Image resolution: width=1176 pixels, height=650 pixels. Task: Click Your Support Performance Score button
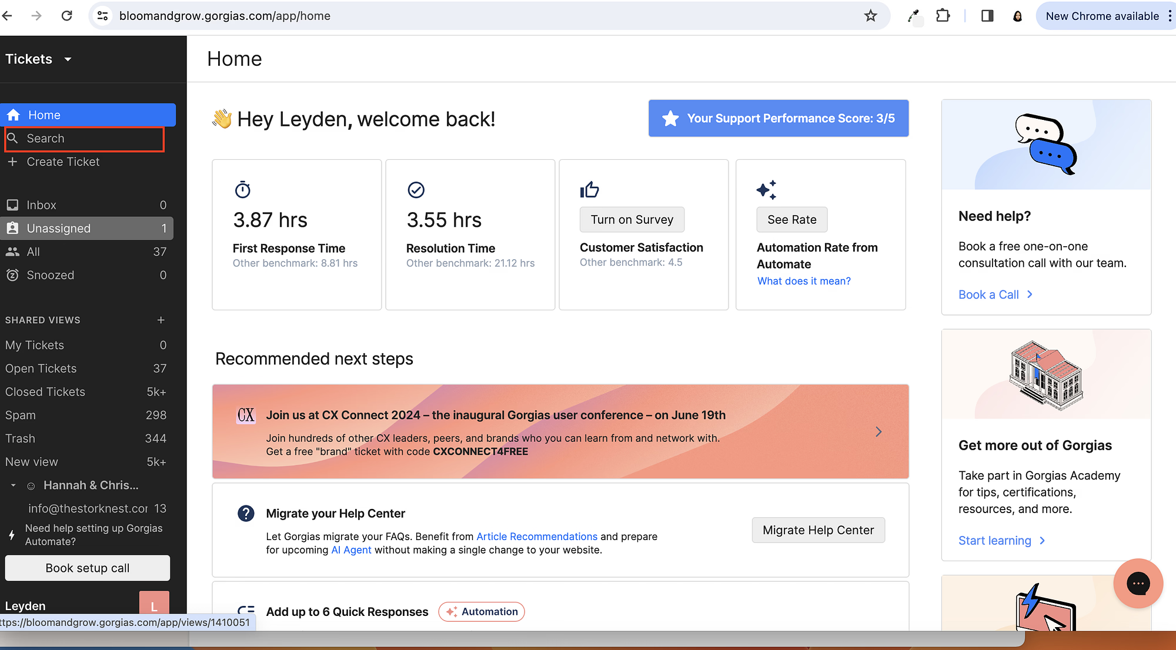point(779,118)
